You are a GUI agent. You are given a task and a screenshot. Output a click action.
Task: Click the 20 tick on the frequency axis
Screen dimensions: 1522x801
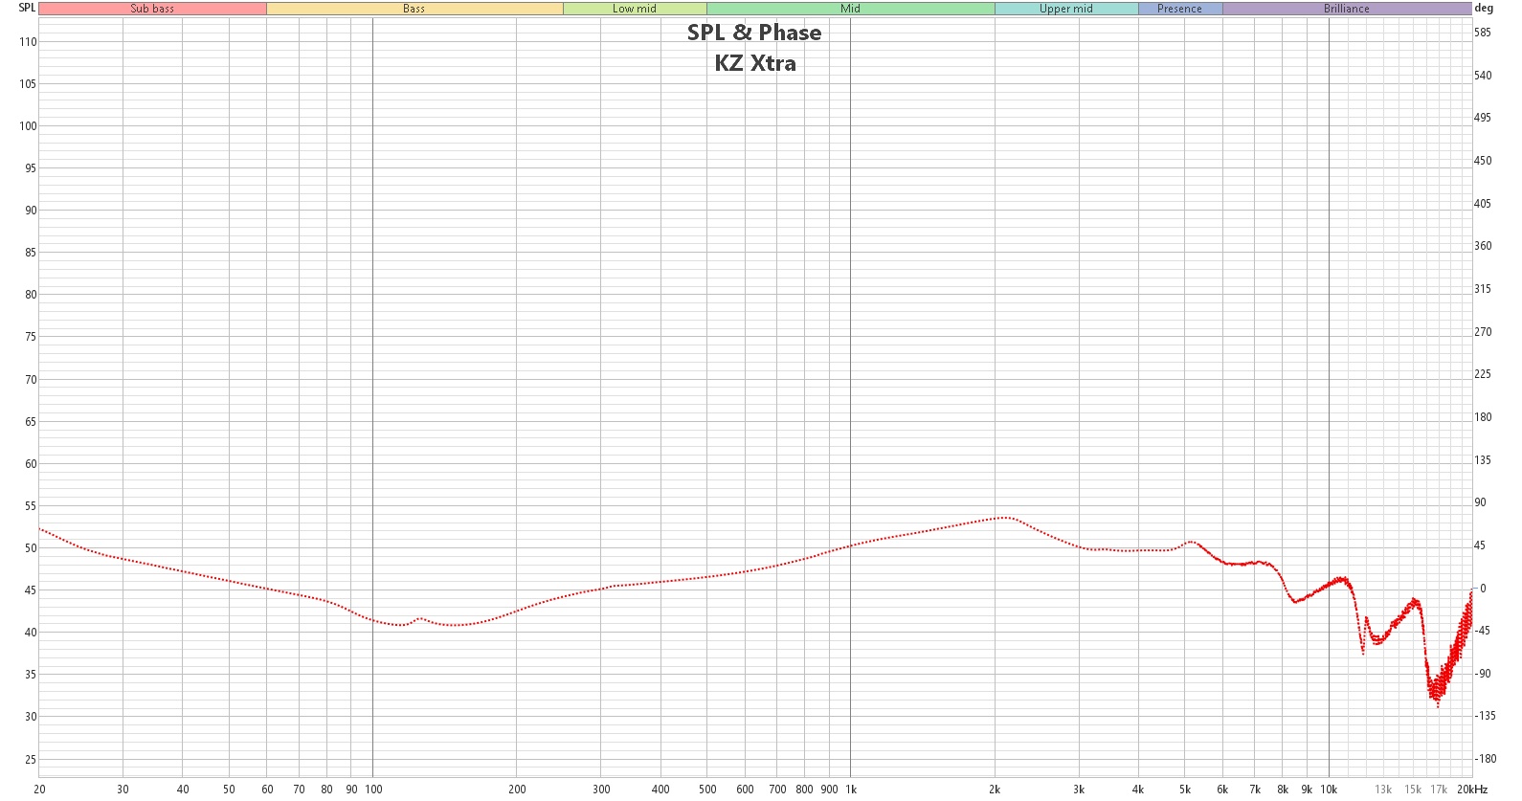pos(39,790)
